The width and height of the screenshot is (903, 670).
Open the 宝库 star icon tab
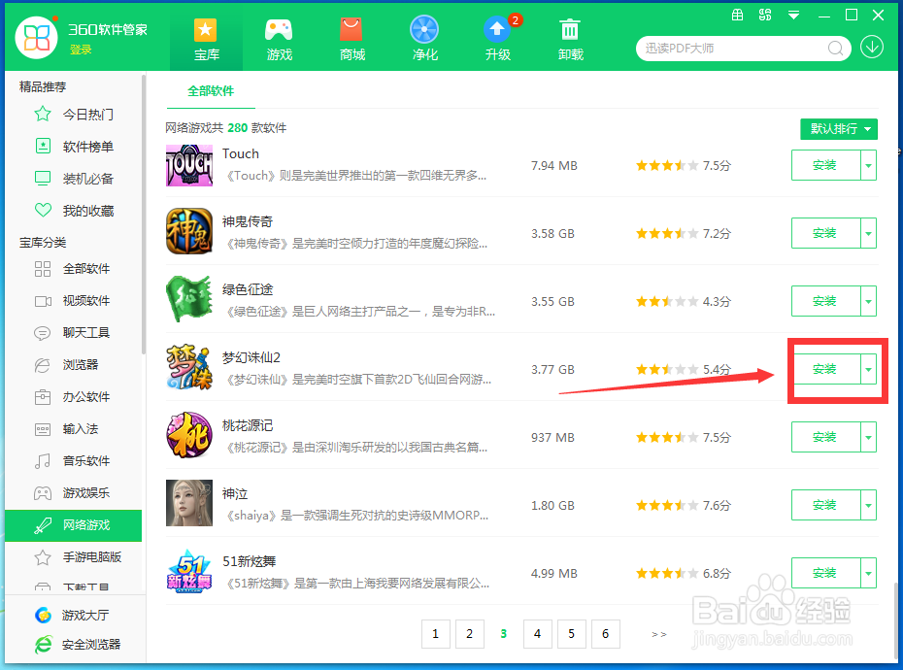[x=206, y=39]
